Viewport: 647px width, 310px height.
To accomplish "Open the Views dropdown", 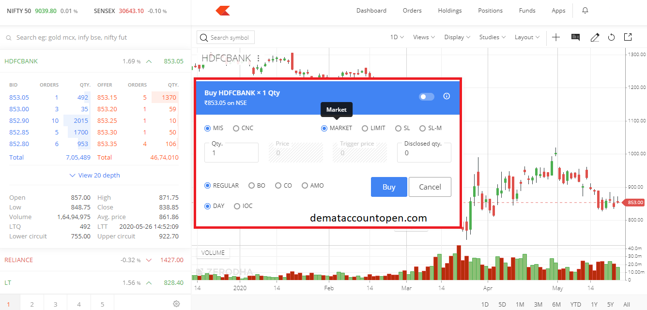I will pyautogui.click(x=424, y=37).
